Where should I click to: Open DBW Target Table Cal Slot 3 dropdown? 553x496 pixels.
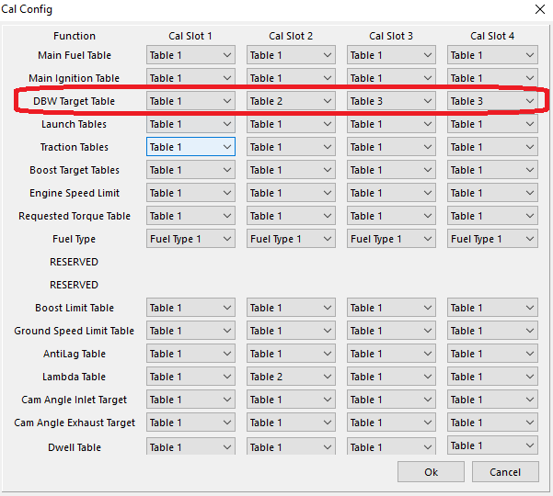(x=391, y=101)
